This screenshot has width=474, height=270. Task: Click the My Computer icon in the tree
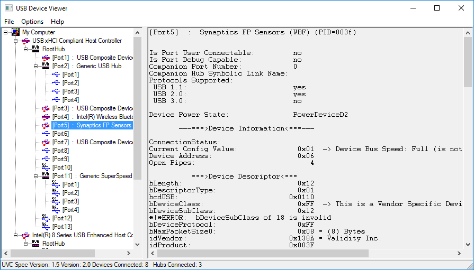tap(15, 32)
